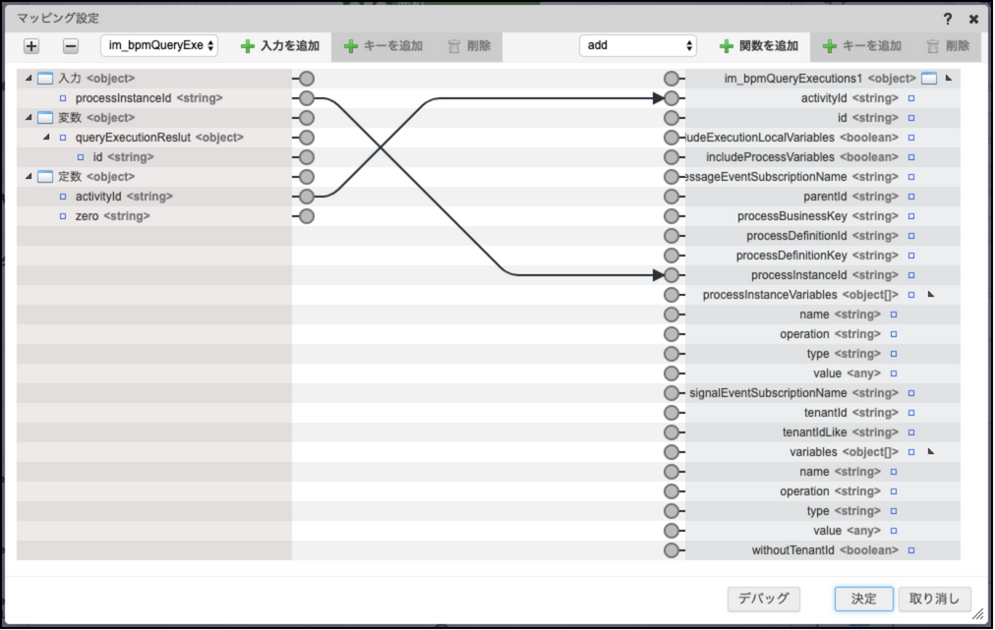Cancel with the 取り消し button
Screen dimensions: 995x630
[935, 599]
